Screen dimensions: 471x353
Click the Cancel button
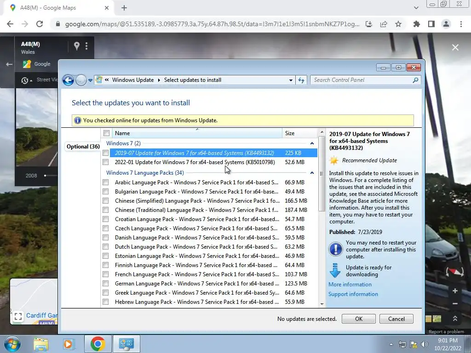[x=396, y=319]
